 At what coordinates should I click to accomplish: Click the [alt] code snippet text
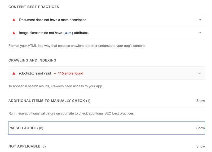tap(68, 33)
